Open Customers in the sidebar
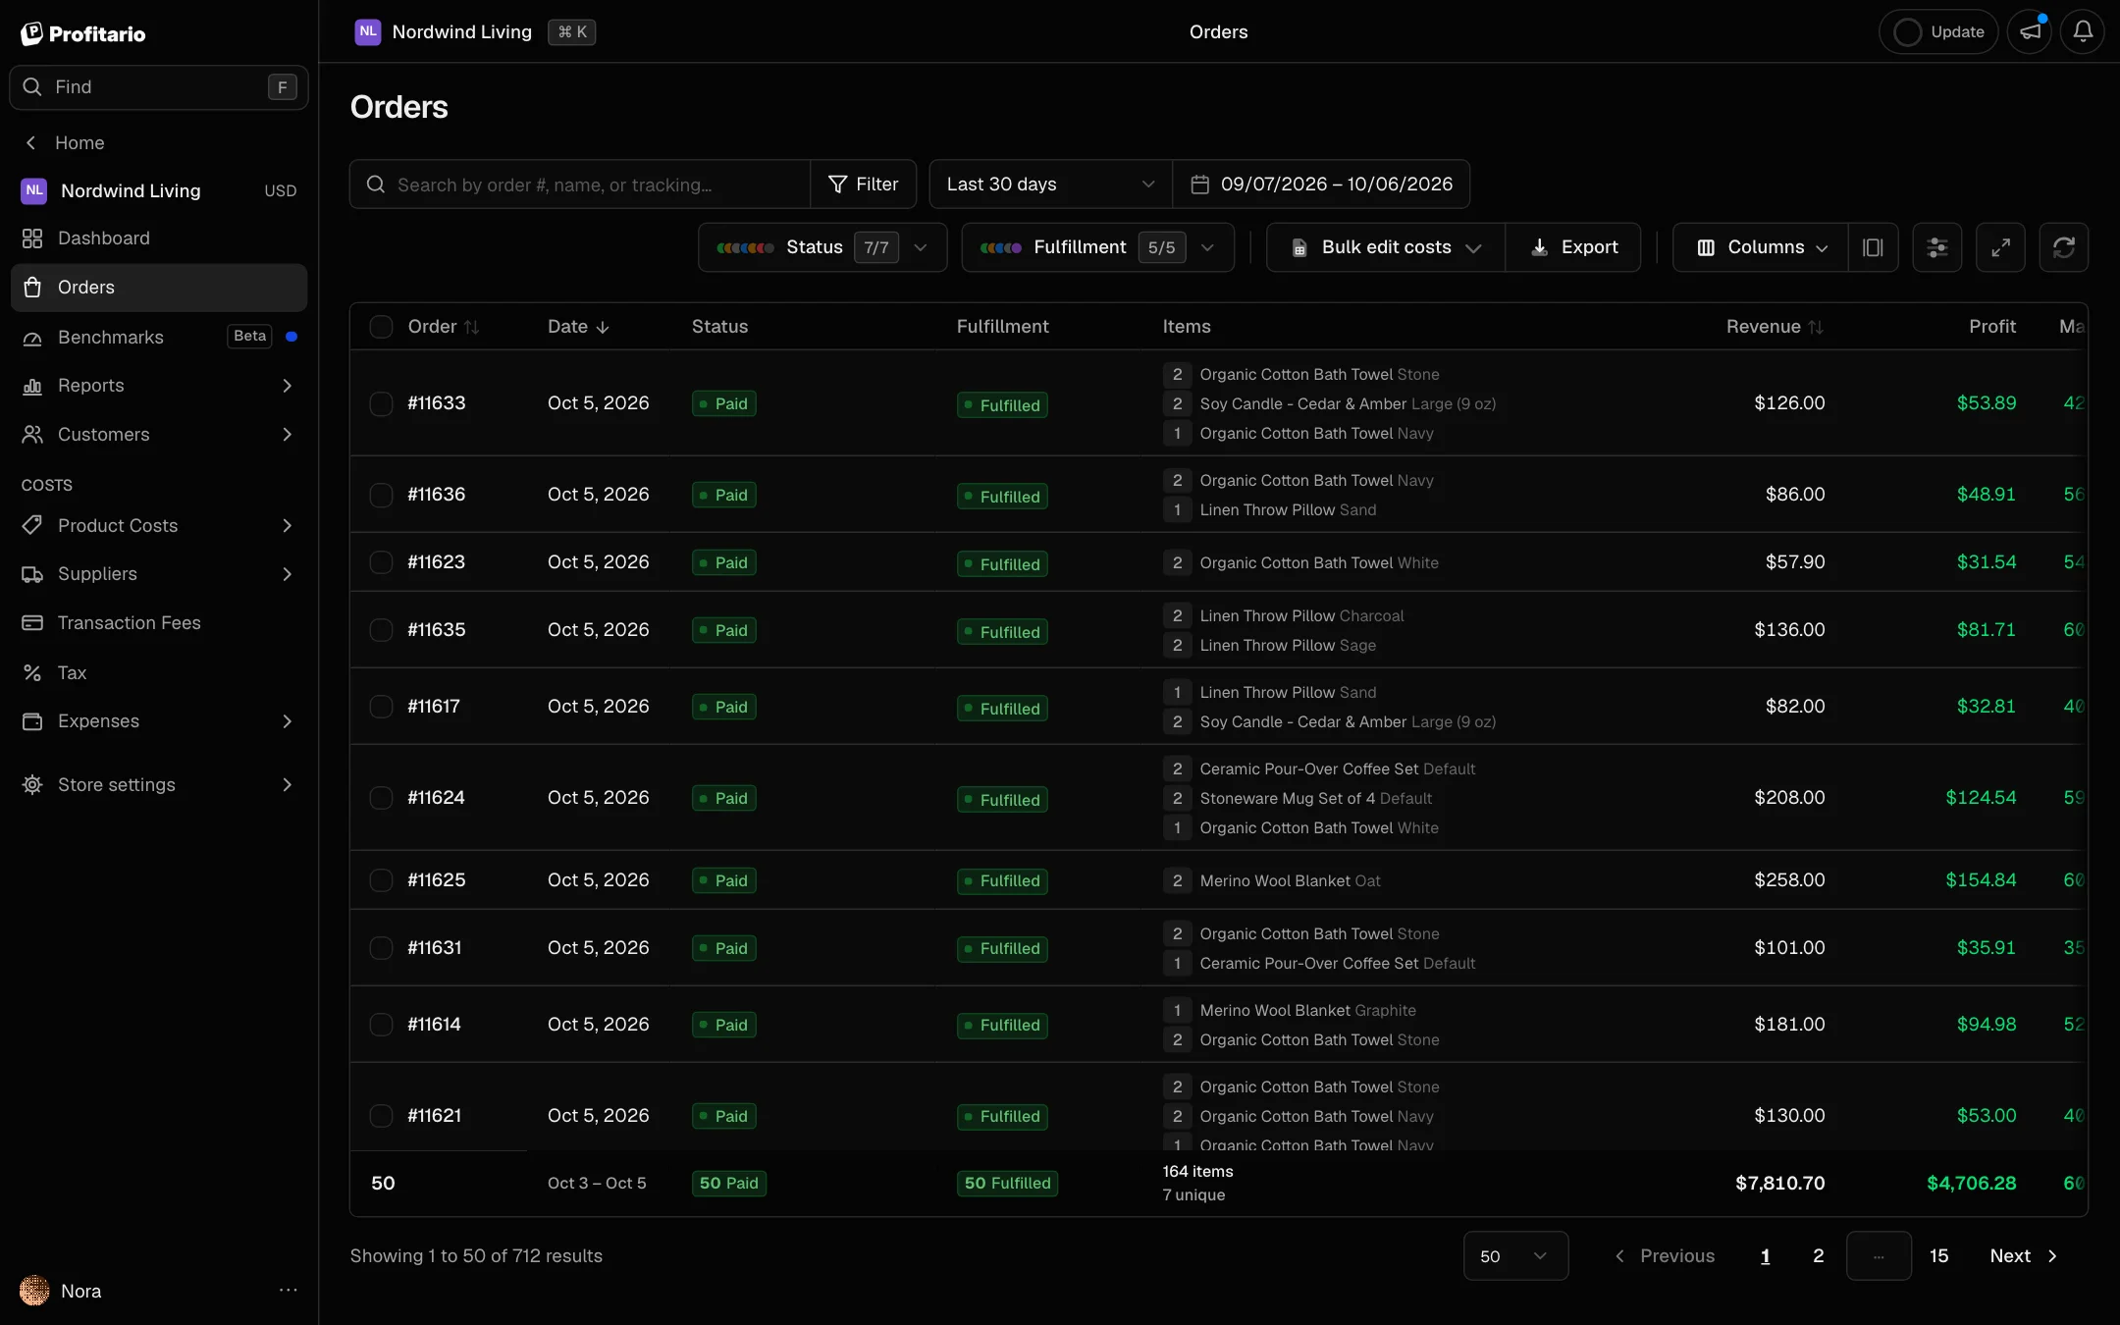Image resolution: width=2120 pixels, height=1325 pixels. [159, 435]
